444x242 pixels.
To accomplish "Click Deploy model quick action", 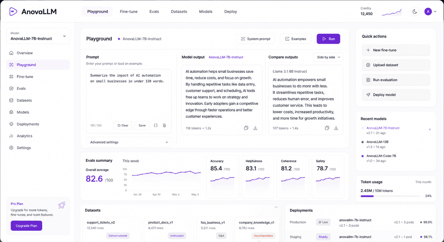I will (396, 95).
